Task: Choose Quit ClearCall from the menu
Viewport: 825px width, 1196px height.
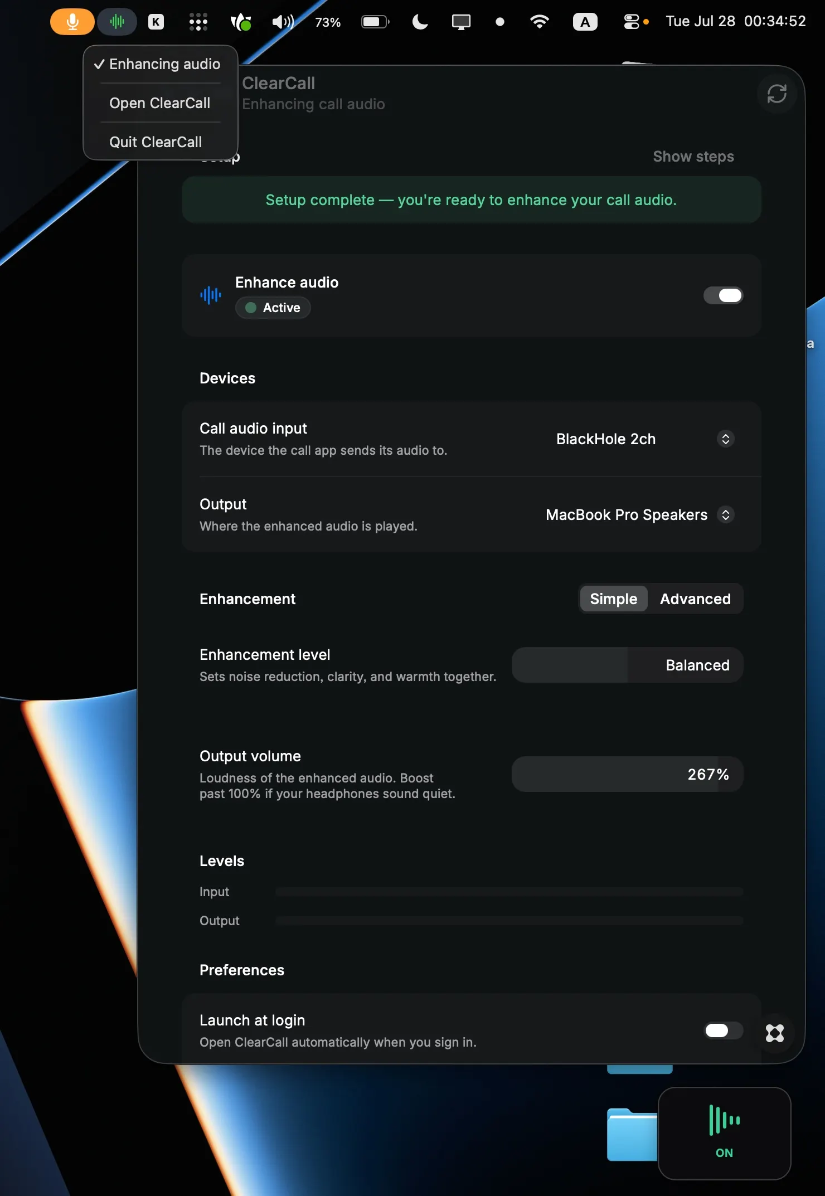Action: 161,142
